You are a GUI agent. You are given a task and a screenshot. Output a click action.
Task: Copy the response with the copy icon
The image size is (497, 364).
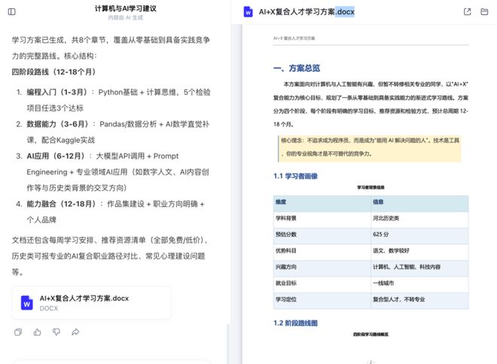point(18,332)
